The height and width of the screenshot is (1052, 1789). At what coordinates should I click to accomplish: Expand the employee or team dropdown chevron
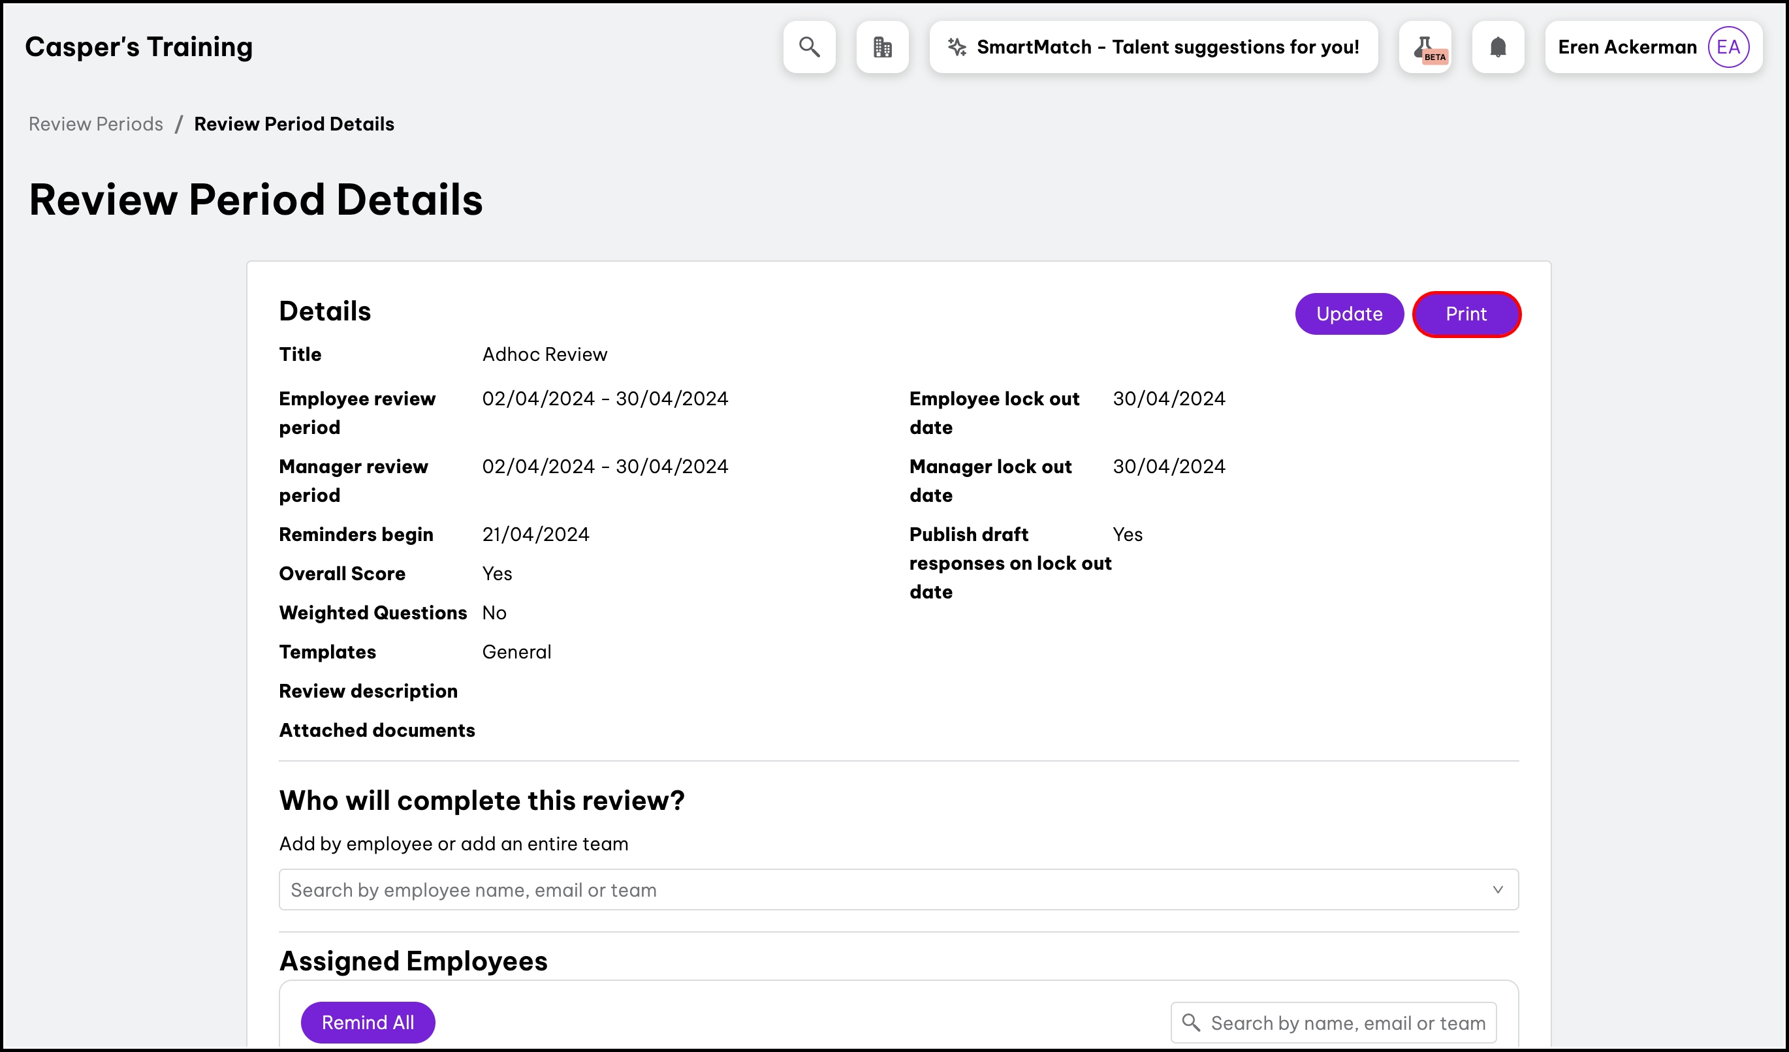pos(1498,890)
